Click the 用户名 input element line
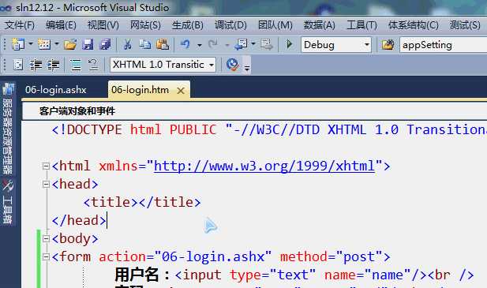The height and width of the screenshot is (288, 487). click(294, 275)
